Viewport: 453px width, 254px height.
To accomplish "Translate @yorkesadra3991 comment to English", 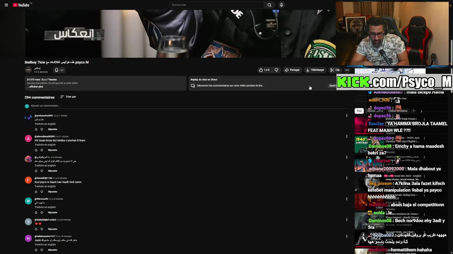I will (x=45, y=124).
